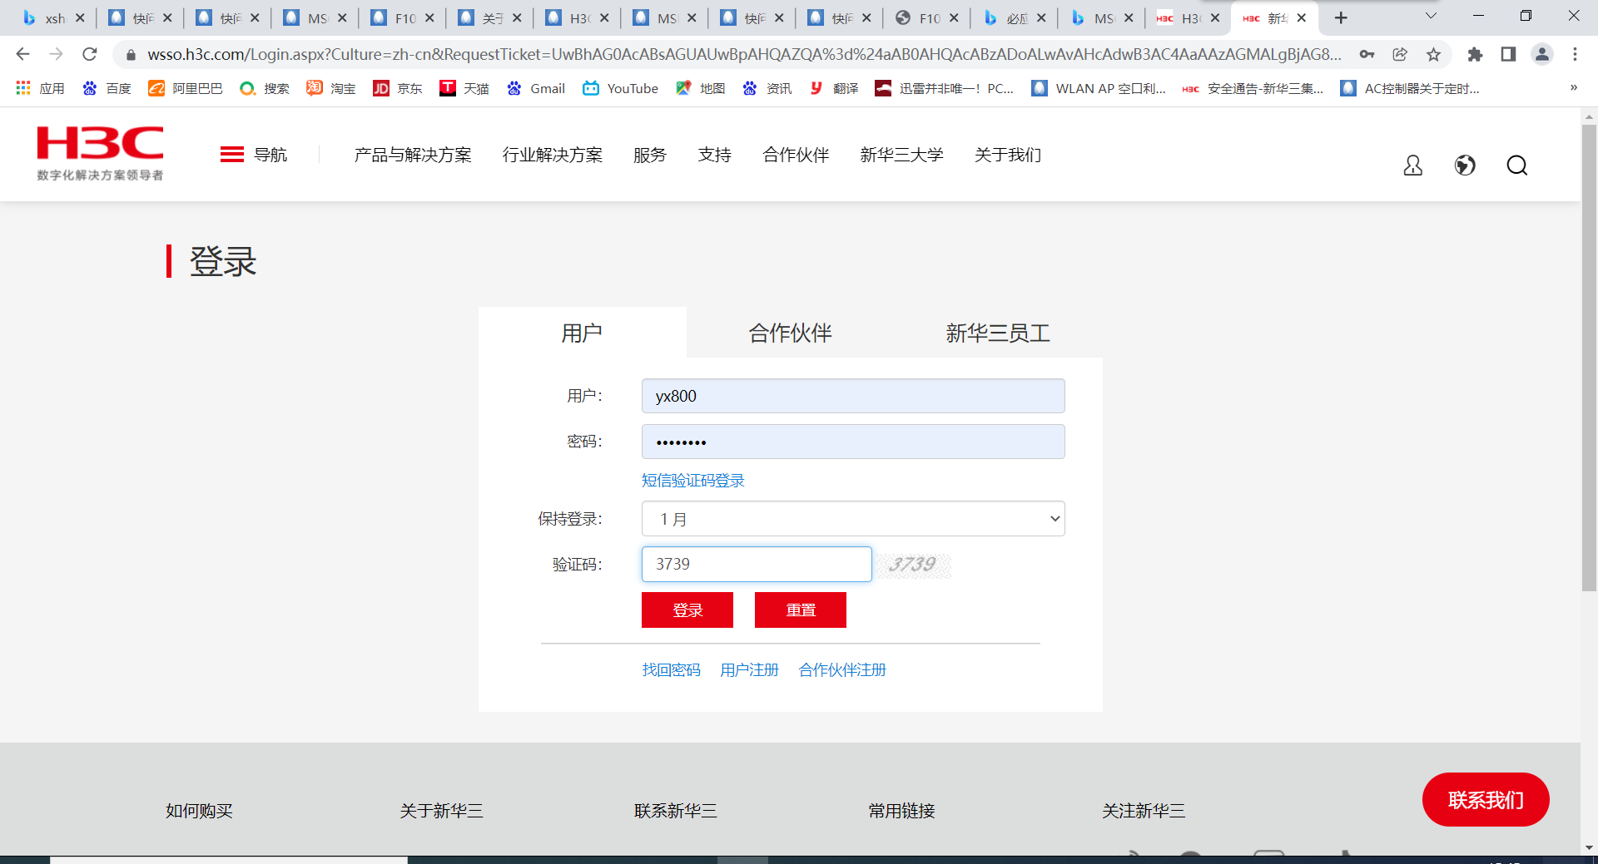Open the 百度 bookmark

107,88
